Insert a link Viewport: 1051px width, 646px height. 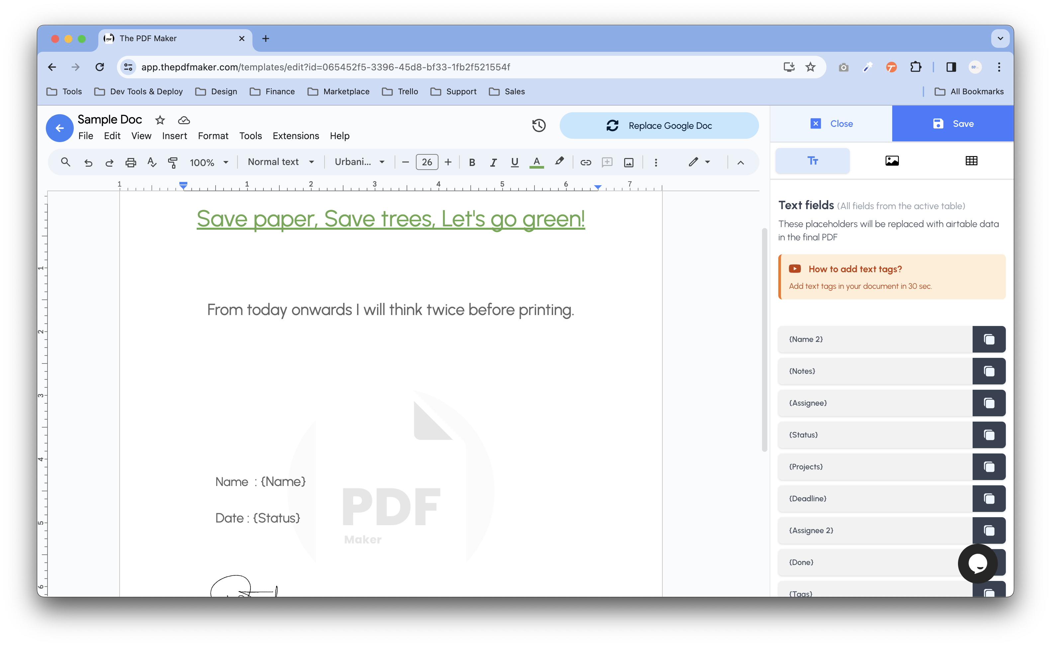586,162
